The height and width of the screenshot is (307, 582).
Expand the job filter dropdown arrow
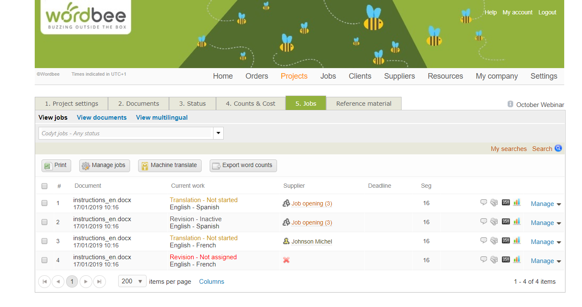pos(218,133)
